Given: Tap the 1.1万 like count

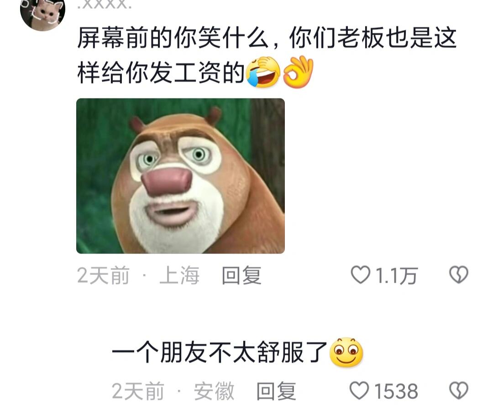Looking at the screenshot, I should click(x=396, y=275).
